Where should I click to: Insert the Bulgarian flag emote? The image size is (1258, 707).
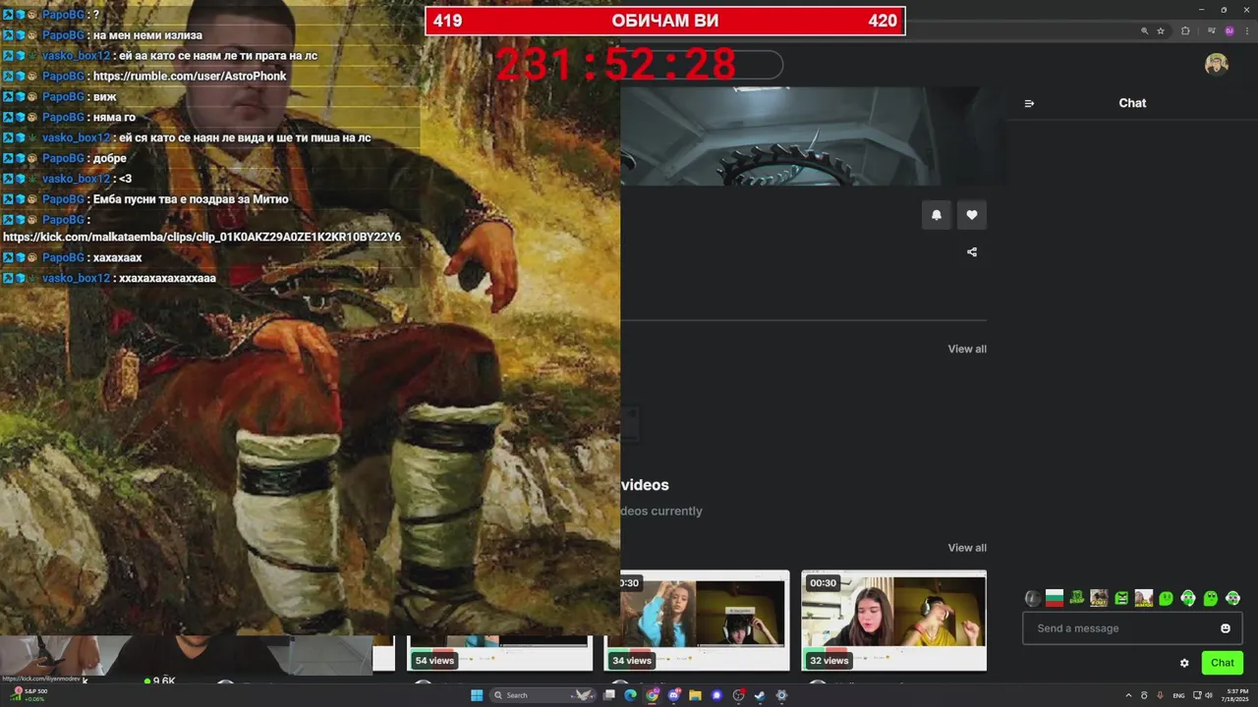pos(1055,598)
